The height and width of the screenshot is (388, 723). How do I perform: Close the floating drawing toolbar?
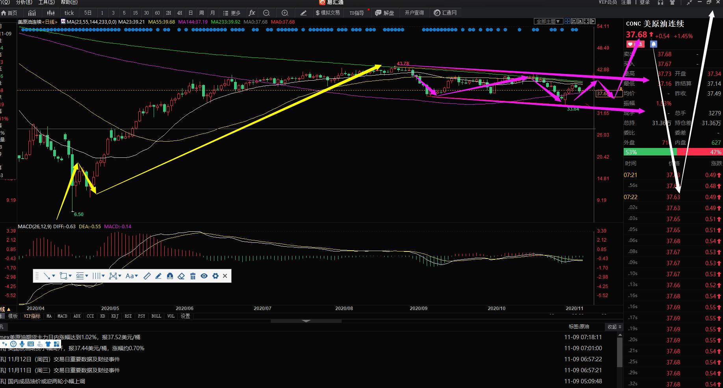click(225, 276)
